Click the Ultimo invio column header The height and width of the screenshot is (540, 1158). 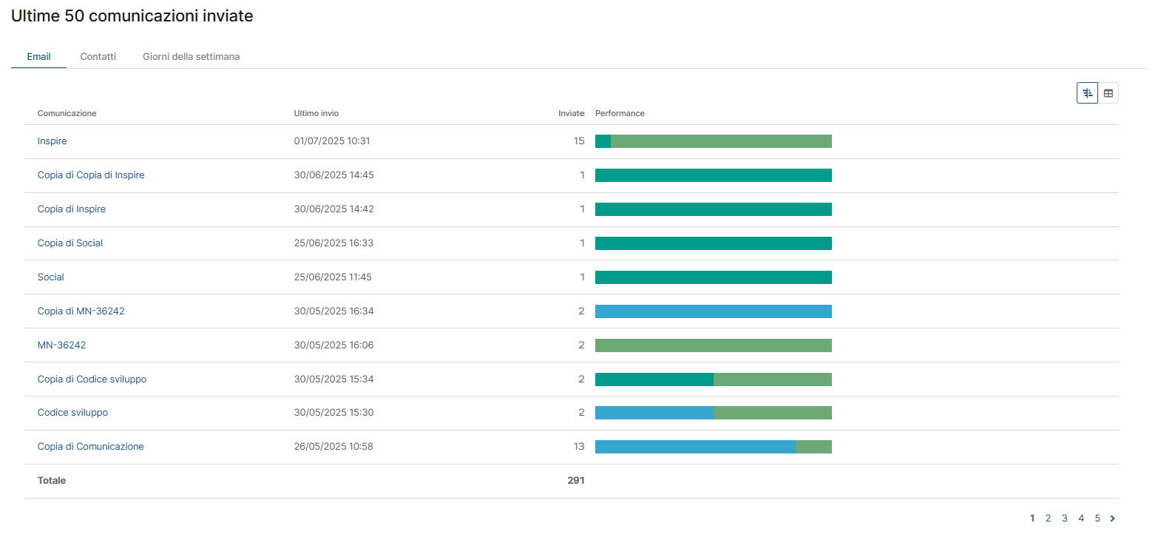tap(316, 113)
